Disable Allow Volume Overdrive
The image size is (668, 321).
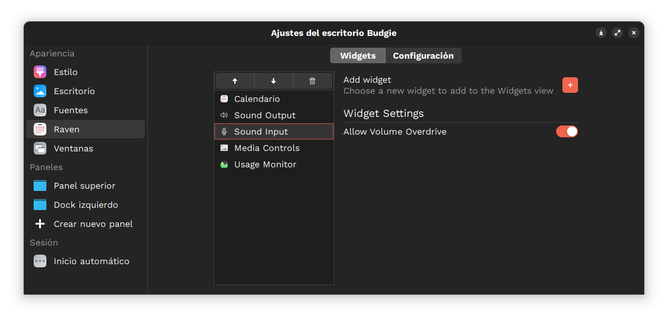[x=567, y=131]
